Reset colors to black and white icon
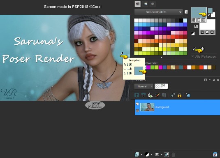This screenshot has width=220, height=158. click(193, 33)
